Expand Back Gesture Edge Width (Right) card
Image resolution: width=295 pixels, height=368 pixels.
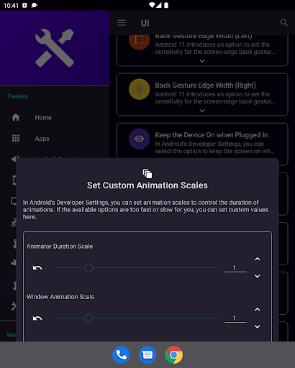coord(202,111)
